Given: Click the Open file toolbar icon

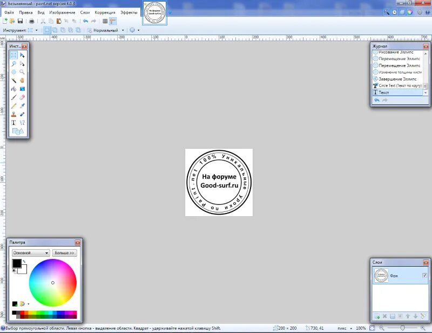Looking at the screenshot, I should [12, 21].
